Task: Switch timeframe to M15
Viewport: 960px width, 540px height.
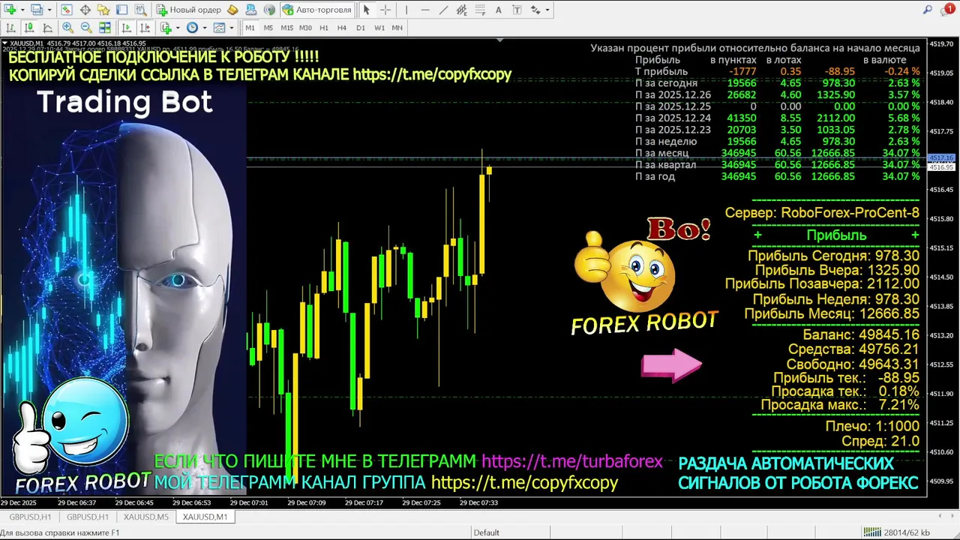Action: click(x=286, y=28)
